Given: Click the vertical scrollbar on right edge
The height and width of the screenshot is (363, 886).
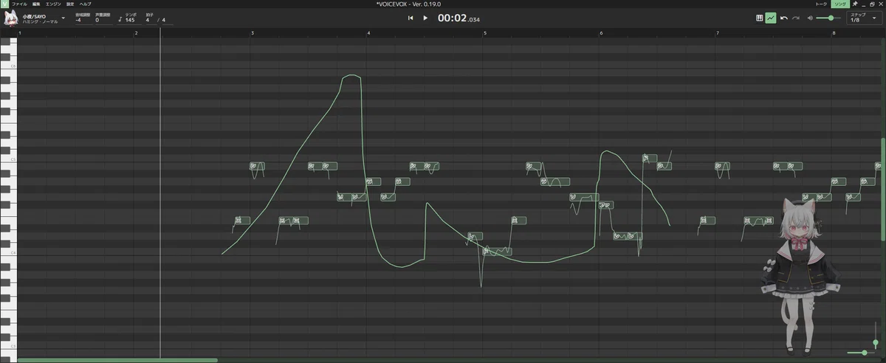Looking at the screenshot, I should [883, 188].
